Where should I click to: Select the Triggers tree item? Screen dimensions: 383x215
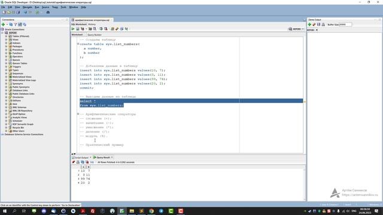(17, 66)
